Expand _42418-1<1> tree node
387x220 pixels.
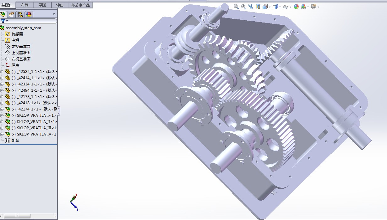point(2,103)
